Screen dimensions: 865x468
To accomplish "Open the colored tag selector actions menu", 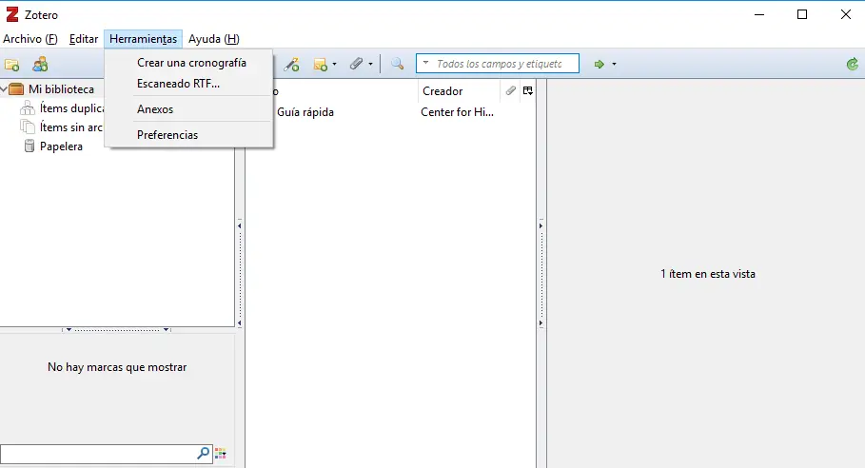I will [x=221, y=454].
